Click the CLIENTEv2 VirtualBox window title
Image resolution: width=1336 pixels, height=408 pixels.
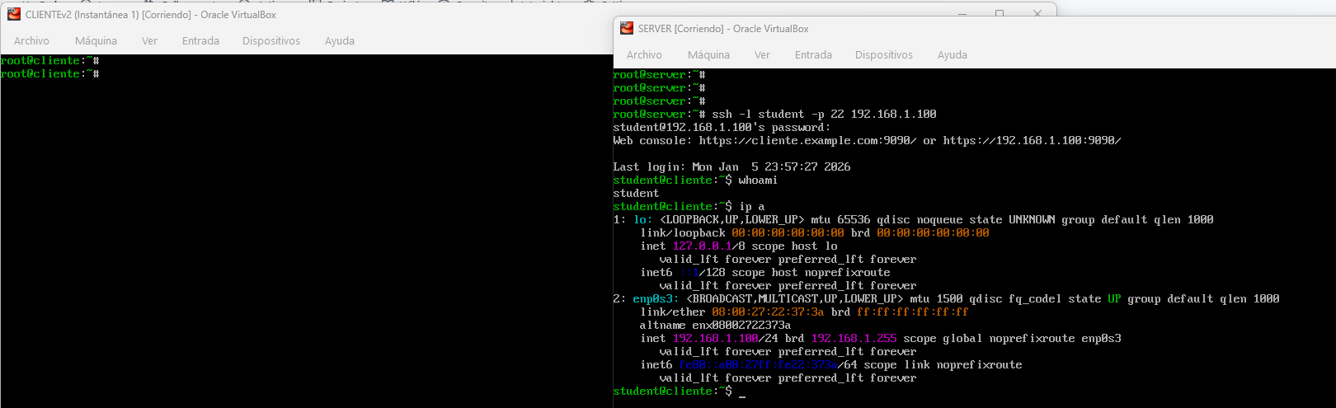151,15
